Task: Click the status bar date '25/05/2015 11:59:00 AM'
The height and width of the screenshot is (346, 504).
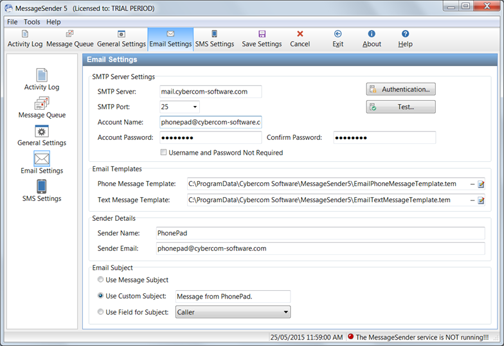Action: (306, 337)
